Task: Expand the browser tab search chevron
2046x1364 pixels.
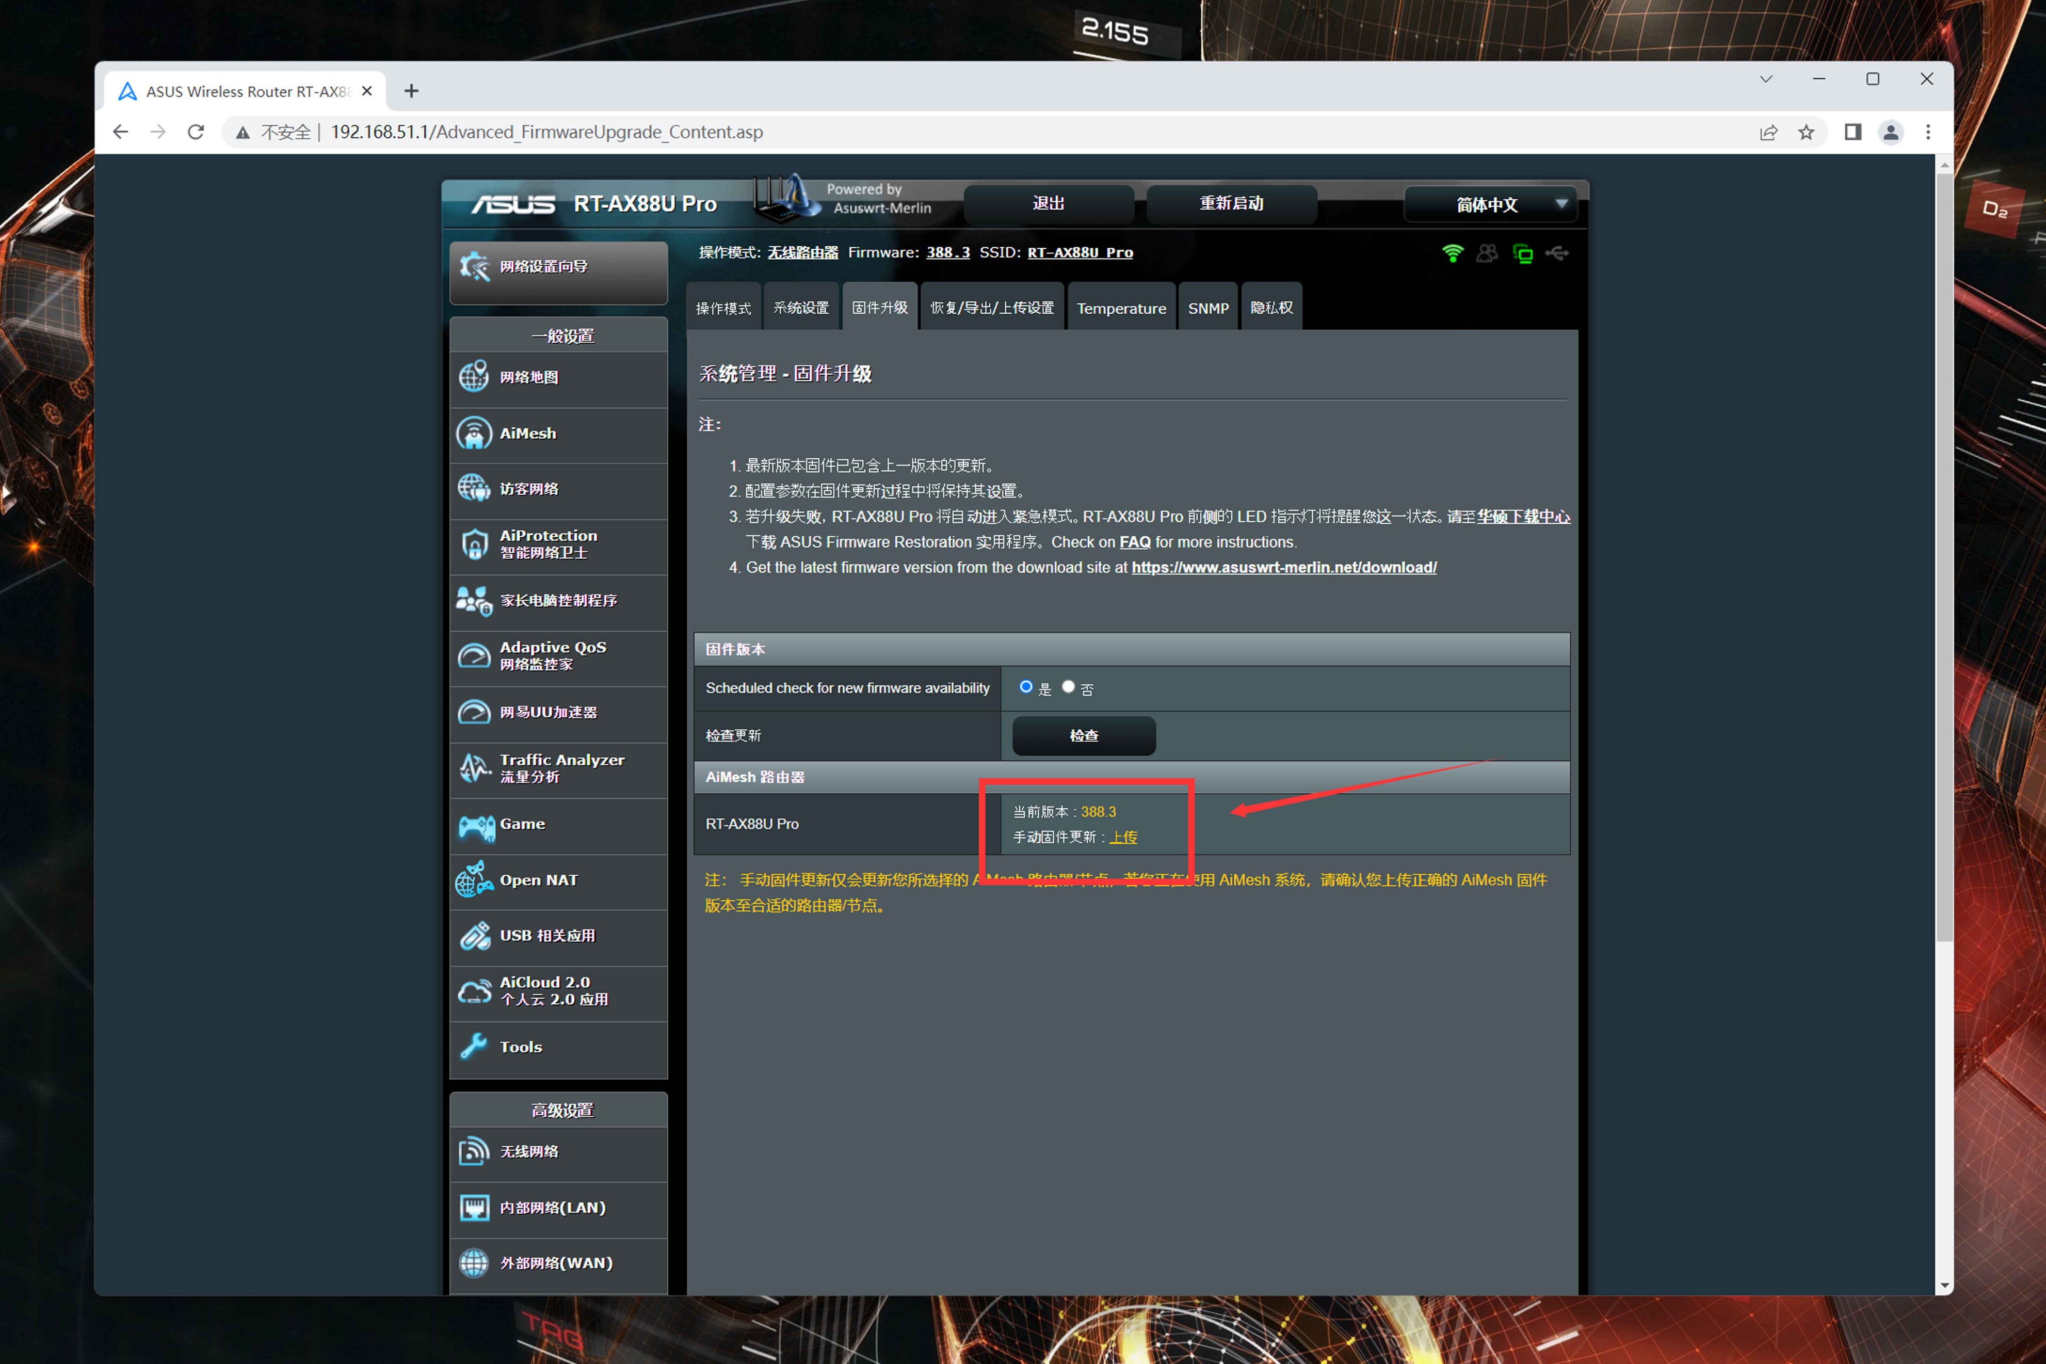Action: pyautogui.click(x=1766, y=79)
